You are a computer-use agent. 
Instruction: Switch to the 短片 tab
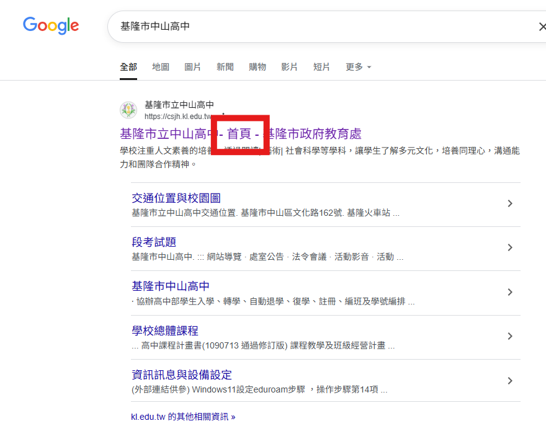[x=321, y=67]
